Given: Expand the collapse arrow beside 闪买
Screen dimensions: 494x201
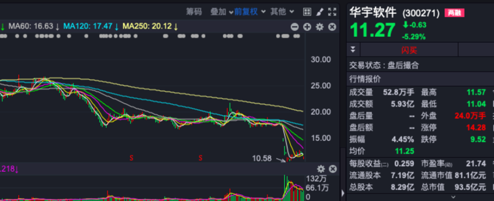Looking at the screenshot, I should tap(353, 50).
